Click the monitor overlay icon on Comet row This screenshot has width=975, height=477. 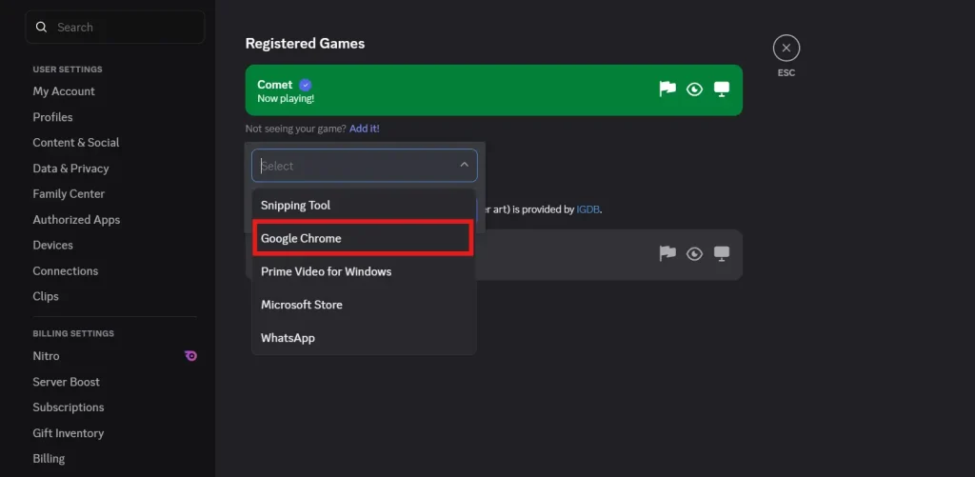[722, 89]
